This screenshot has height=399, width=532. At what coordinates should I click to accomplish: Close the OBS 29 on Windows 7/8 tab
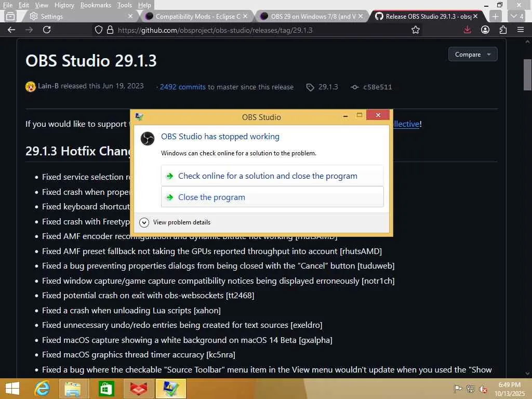click(x=361, y=16)
